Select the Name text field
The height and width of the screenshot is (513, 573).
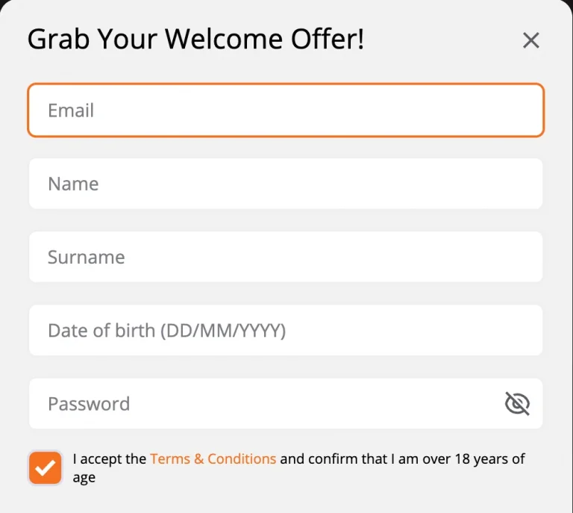coord(286,184)
